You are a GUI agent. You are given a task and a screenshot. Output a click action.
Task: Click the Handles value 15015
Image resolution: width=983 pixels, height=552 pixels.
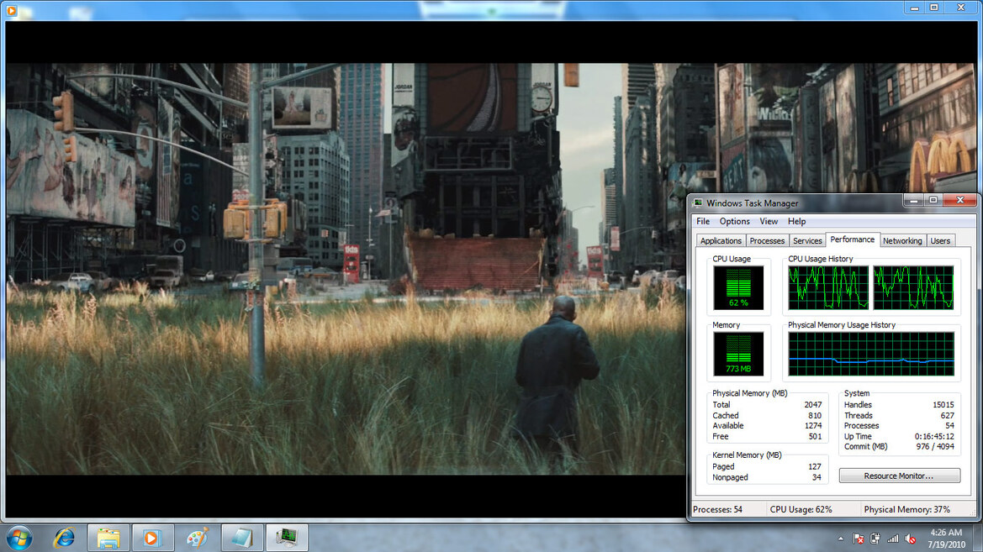point(943,405)
